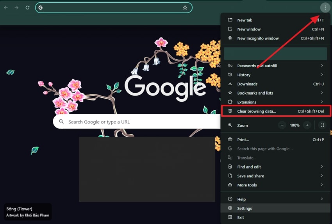332x224 pixels.
Task: Expand the Passwords and autofill submenu arrow
Action: [x=322, y=66]
